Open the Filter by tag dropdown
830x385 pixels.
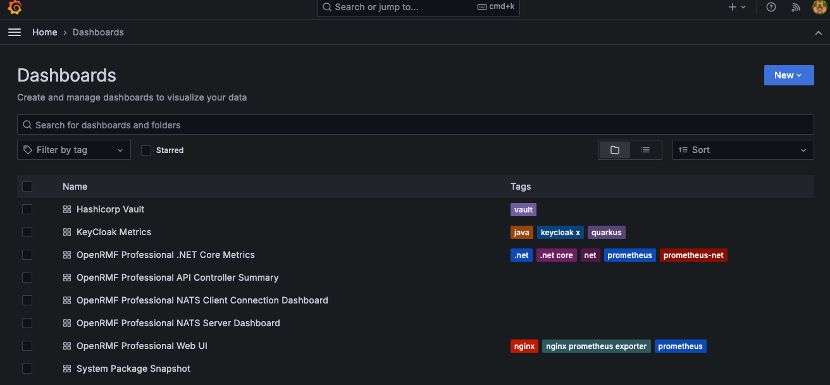[x=74, y=150]
